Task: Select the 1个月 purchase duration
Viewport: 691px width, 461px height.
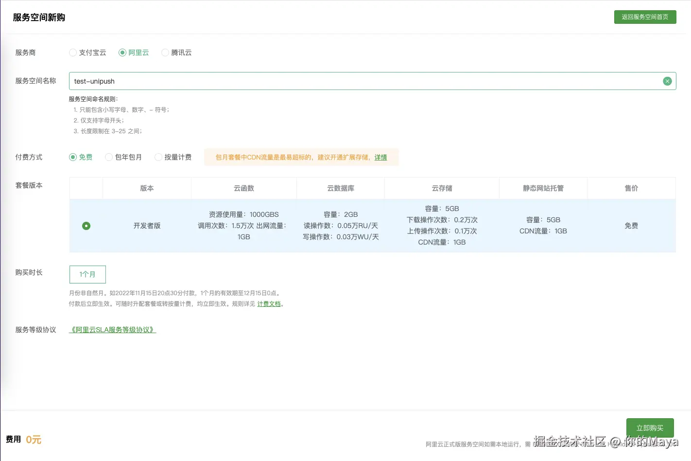Action: [x=87, y=274]
